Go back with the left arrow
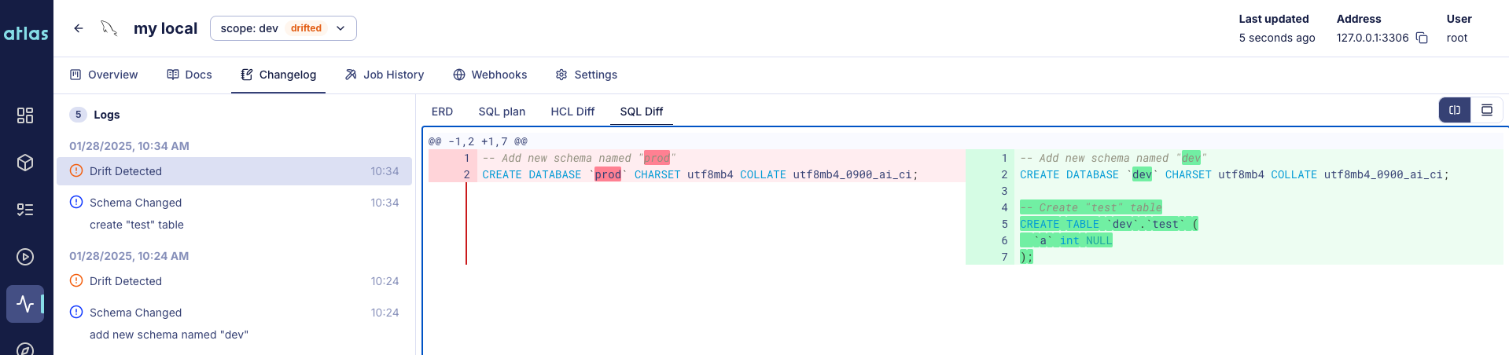Viewport: 1509px width, 355px height. point(79,28)
